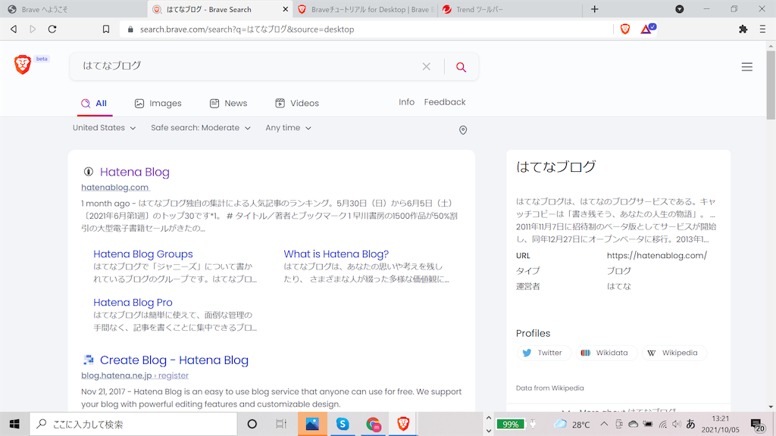Select Brave browser icon on taskbar

coord(403,424)
